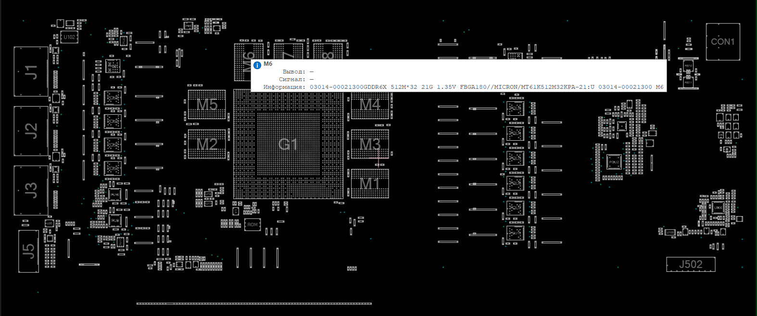
Task: Select memory chip M1
Action: pos(370,183)
